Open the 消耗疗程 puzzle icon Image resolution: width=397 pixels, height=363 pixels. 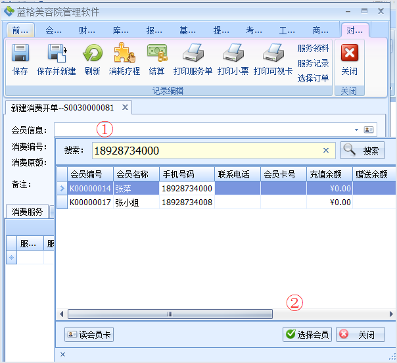pyautogui.click(x=124, y=53)
